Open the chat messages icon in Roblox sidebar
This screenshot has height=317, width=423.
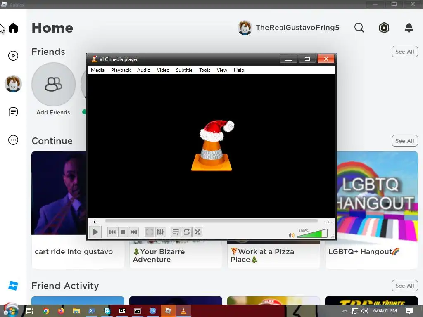click(x=13, y=112)
